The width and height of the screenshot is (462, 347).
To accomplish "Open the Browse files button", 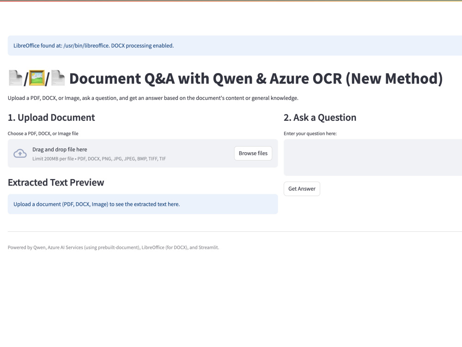I will tap(253, 154).
